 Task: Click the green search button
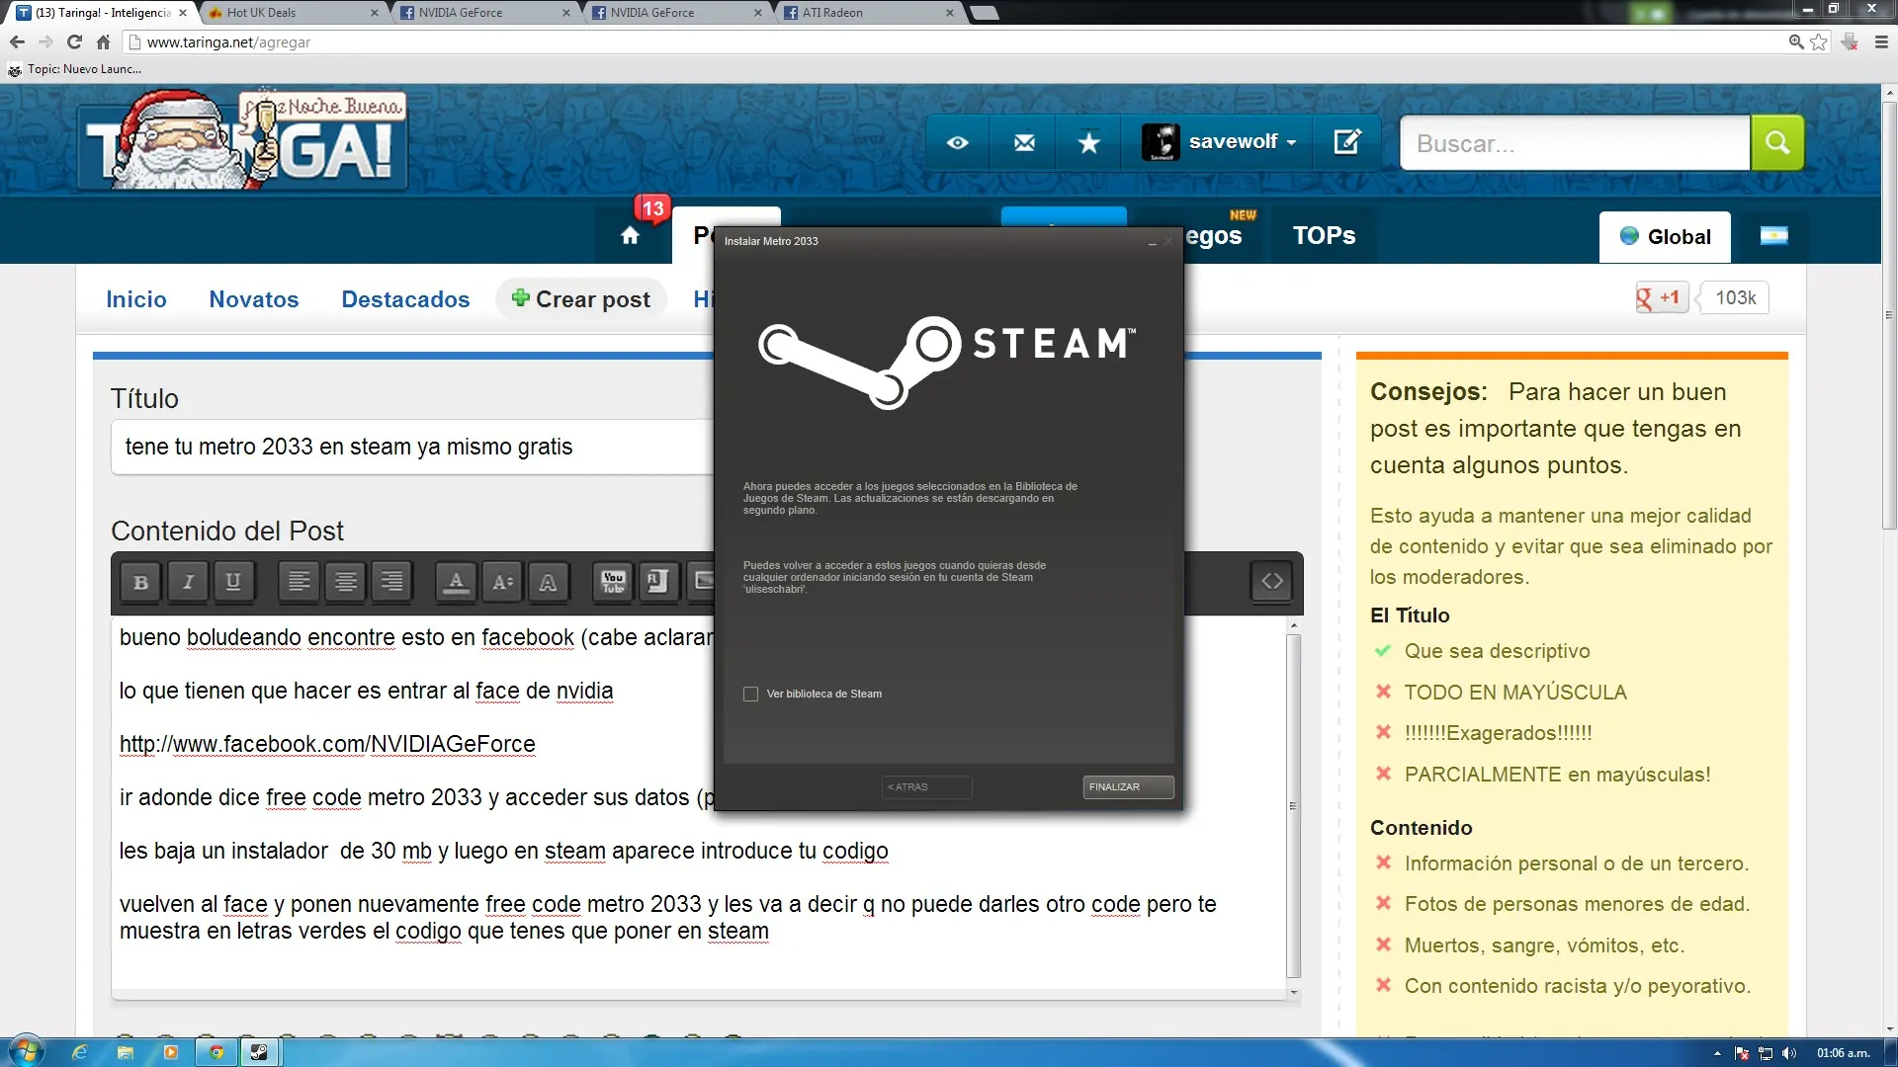click(1776, 143)
